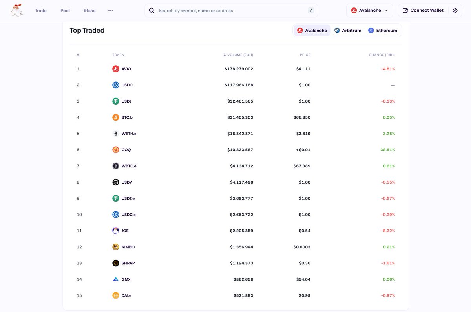This screenshot has height=312, width=471.
Task: Open the Pool page
Action: coord(65,11)
